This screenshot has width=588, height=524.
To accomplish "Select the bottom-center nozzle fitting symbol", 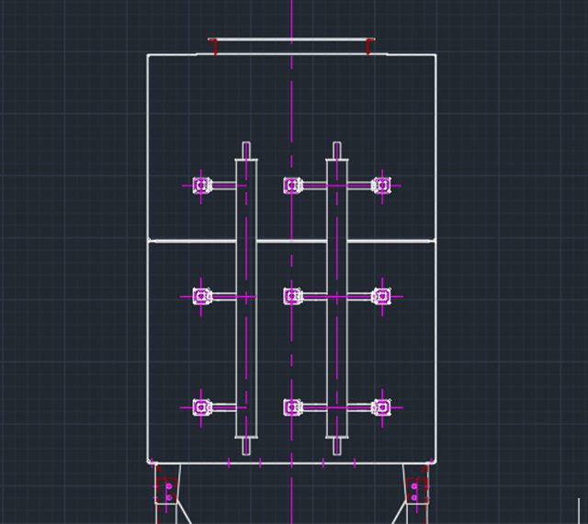I will [293, 407].
